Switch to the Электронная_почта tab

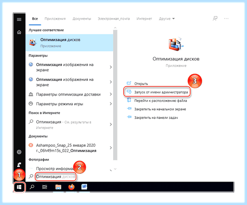coord(114,19)
